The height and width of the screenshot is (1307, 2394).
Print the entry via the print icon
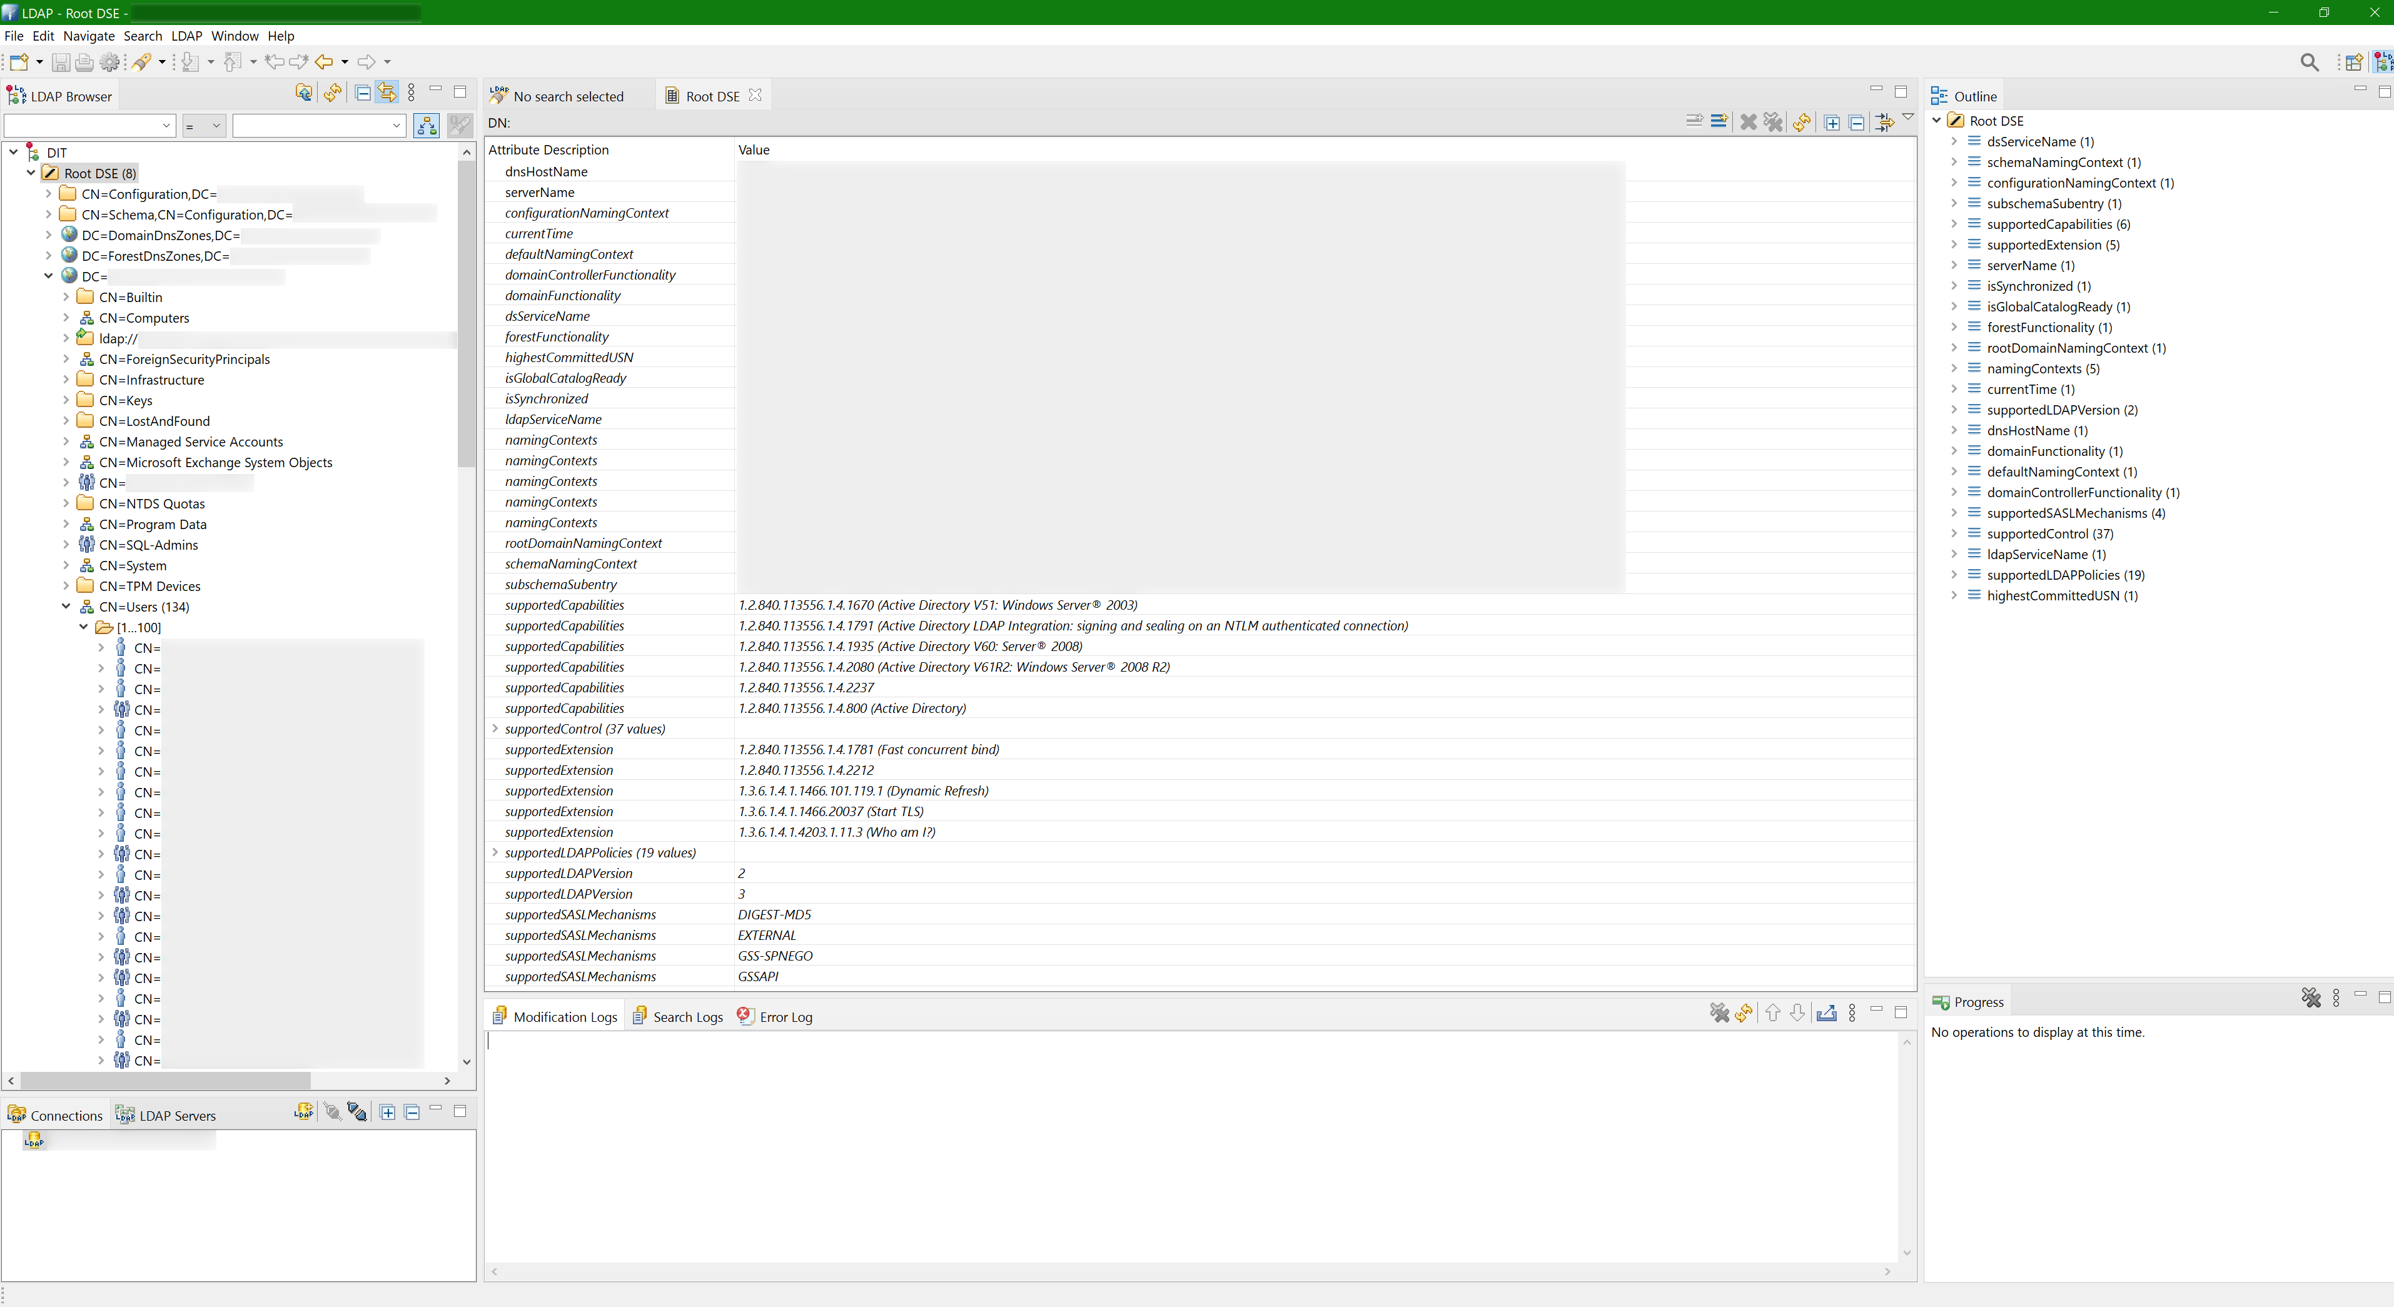click(x=84, y=63)
